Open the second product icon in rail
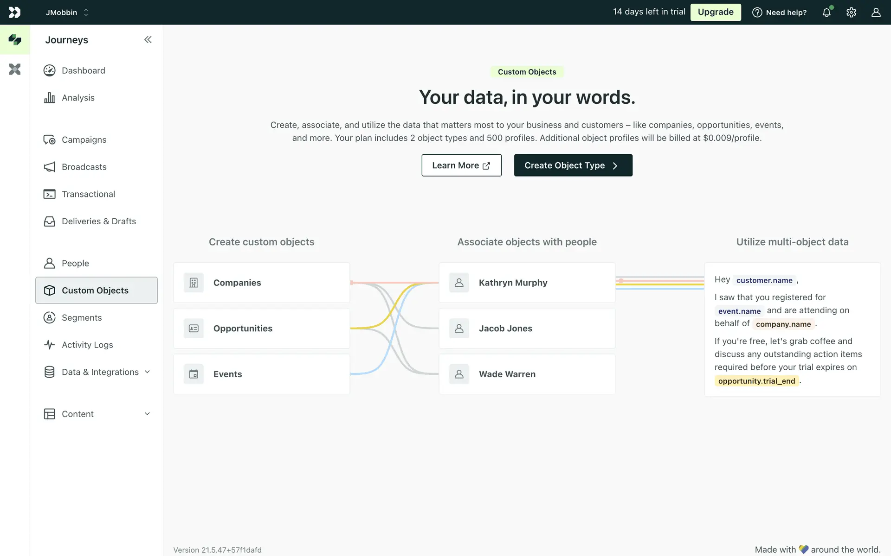The width and height of the screenshot is (891, 556). point(15,69)
